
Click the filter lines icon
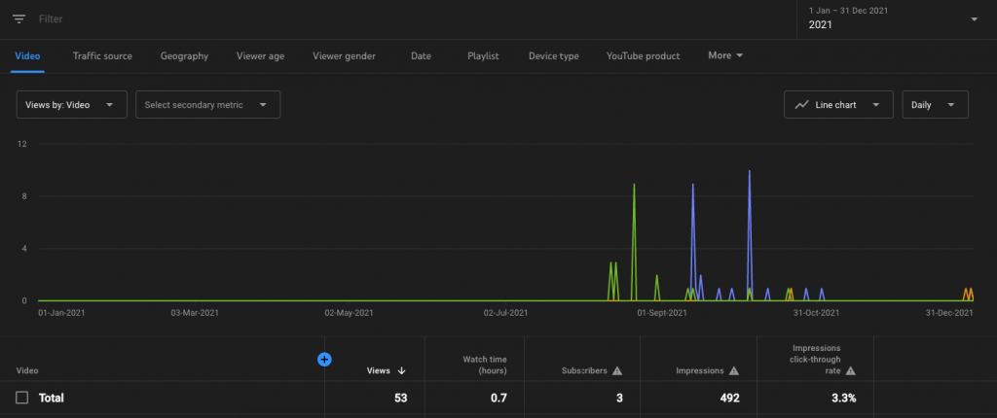pos(18,18)
